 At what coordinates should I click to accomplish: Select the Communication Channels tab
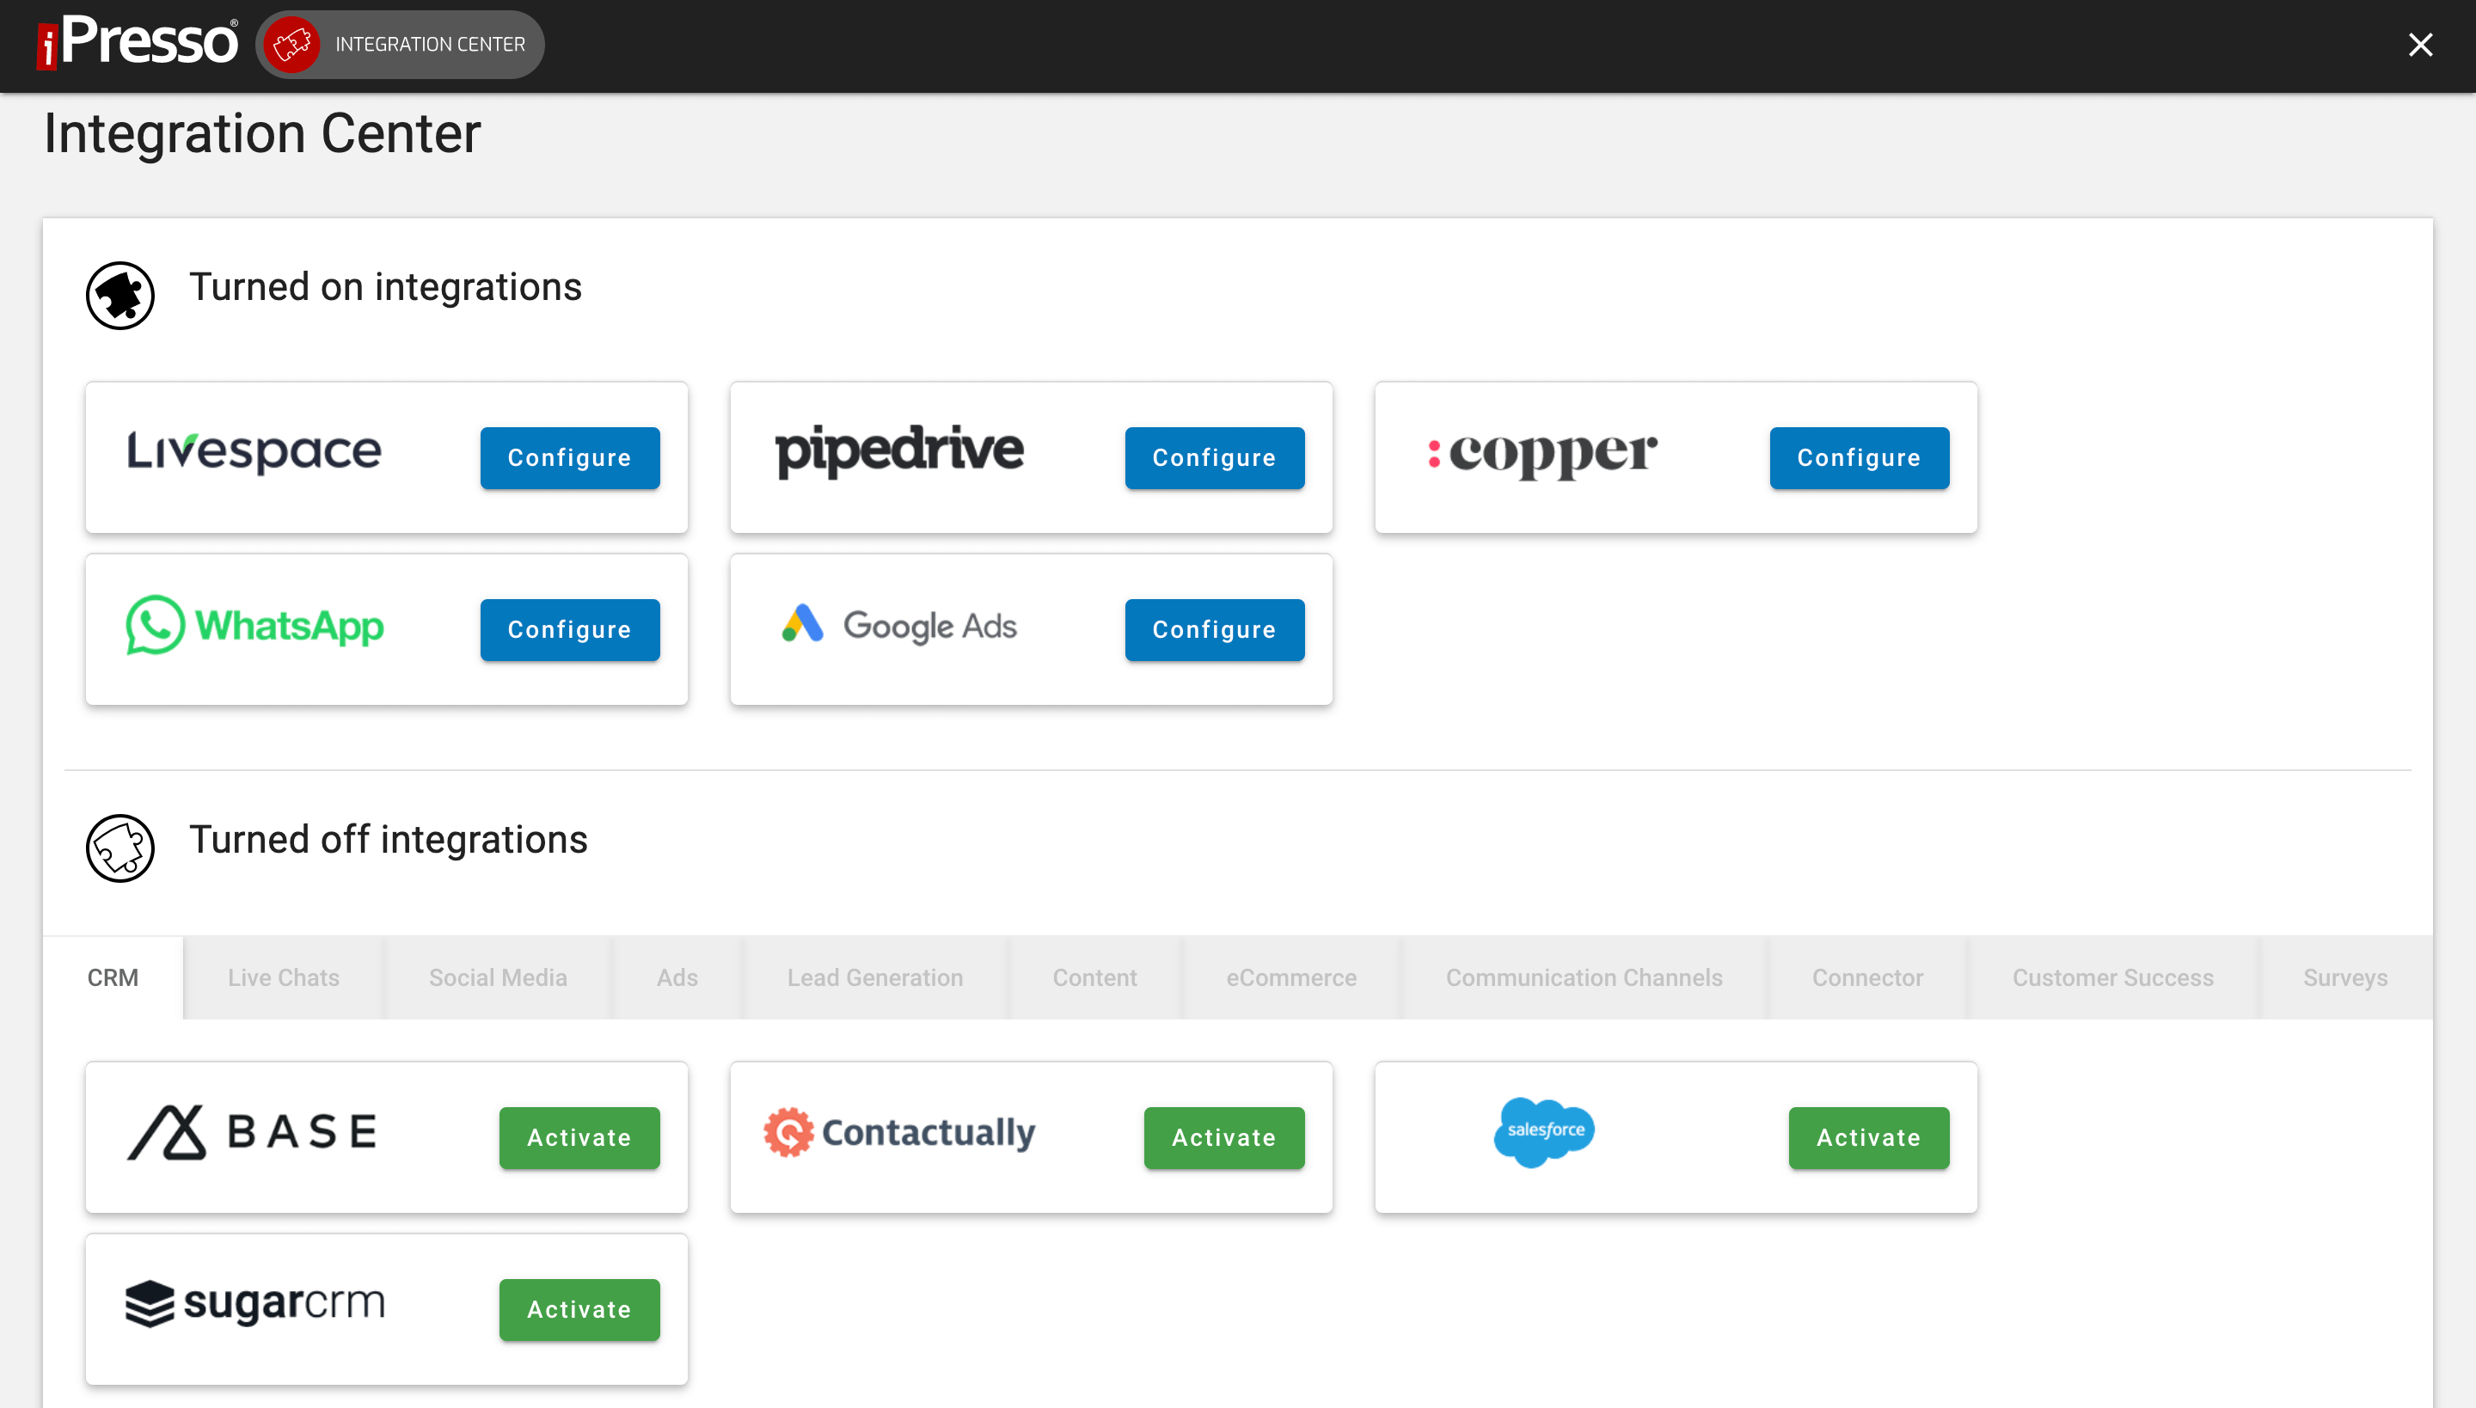coord(1584,976)
